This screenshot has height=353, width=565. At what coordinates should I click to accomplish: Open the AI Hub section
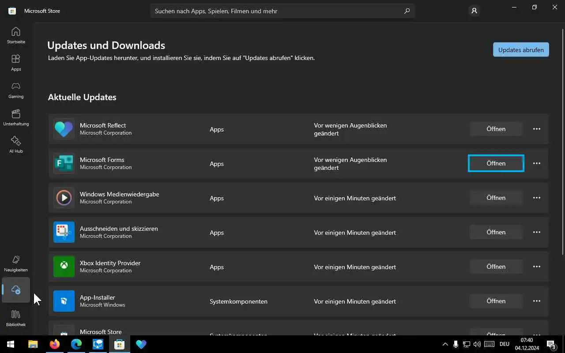[16, 145]
